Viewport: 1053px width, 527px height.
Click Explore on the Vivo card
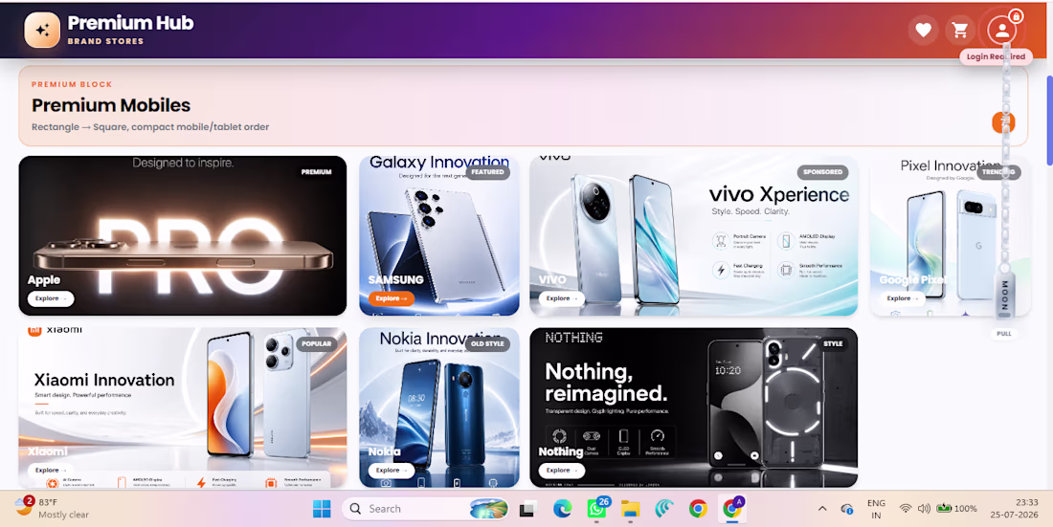click(561, 298)
